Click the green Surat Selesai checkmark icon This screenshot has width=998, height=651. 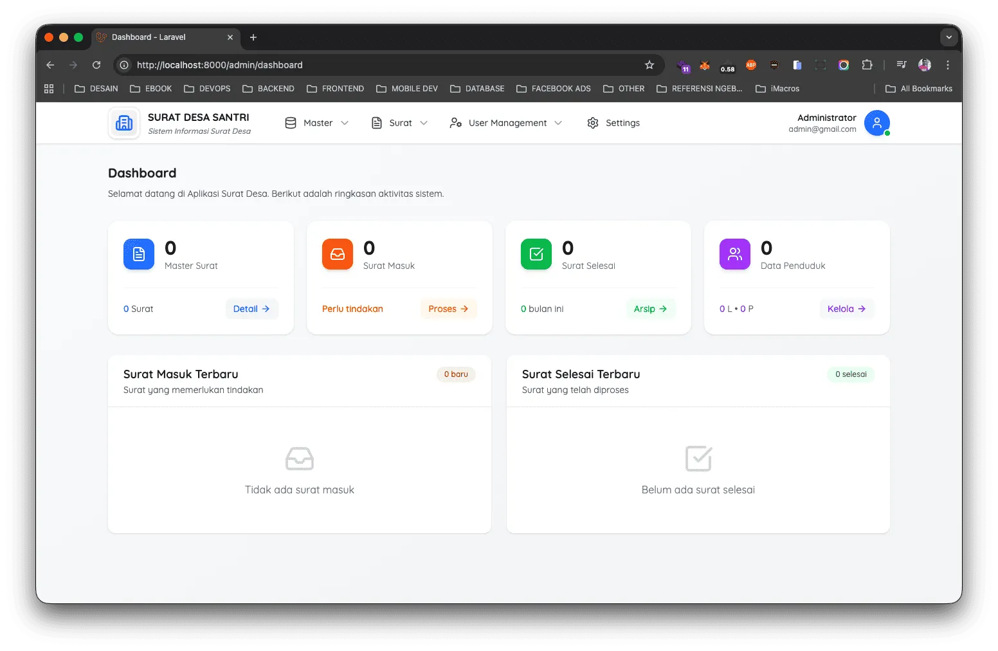click(x=536, y=254)
